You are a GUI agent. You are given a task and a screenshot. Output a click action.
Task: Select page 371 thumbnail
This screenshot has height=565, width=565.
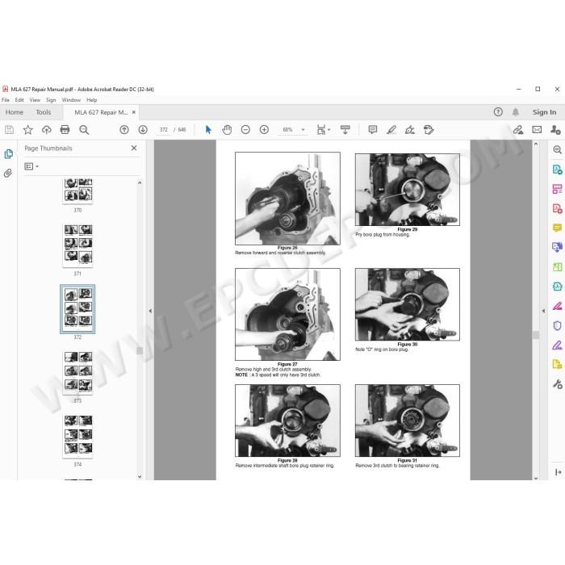tap(77, 245)
